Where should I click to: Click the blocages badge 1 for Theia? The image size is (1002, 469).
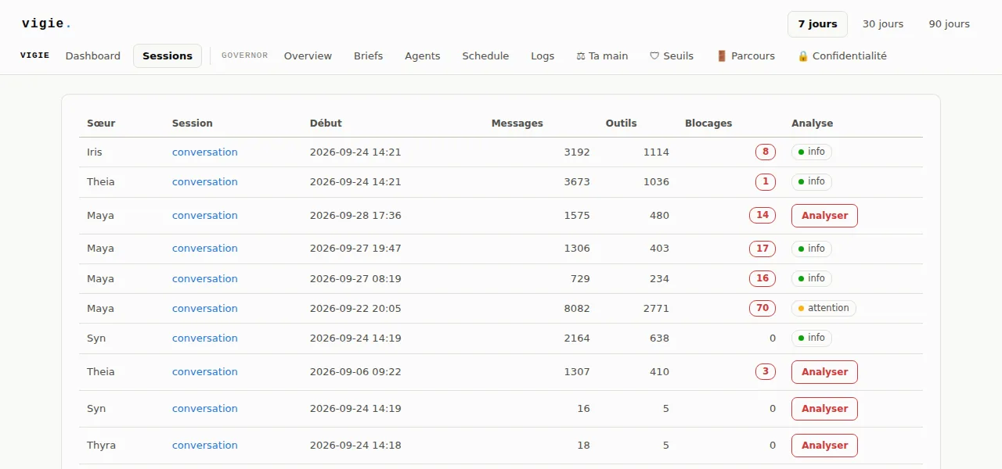766,182
